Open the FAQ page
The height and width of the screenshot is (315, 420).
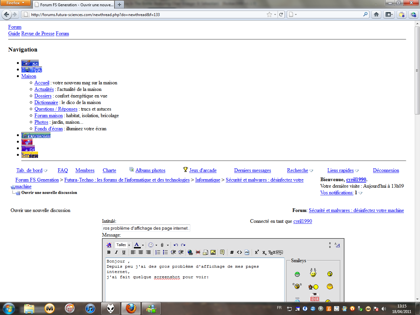(63, 170)
